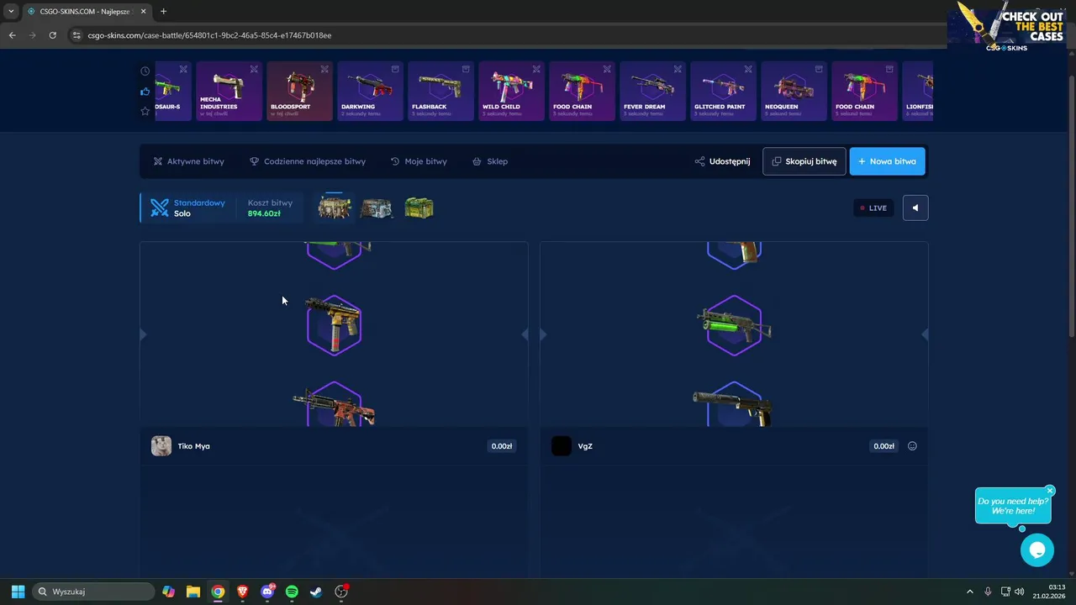
Task: Open the Fever Dream drop card
Action: (x=652, y=91)
